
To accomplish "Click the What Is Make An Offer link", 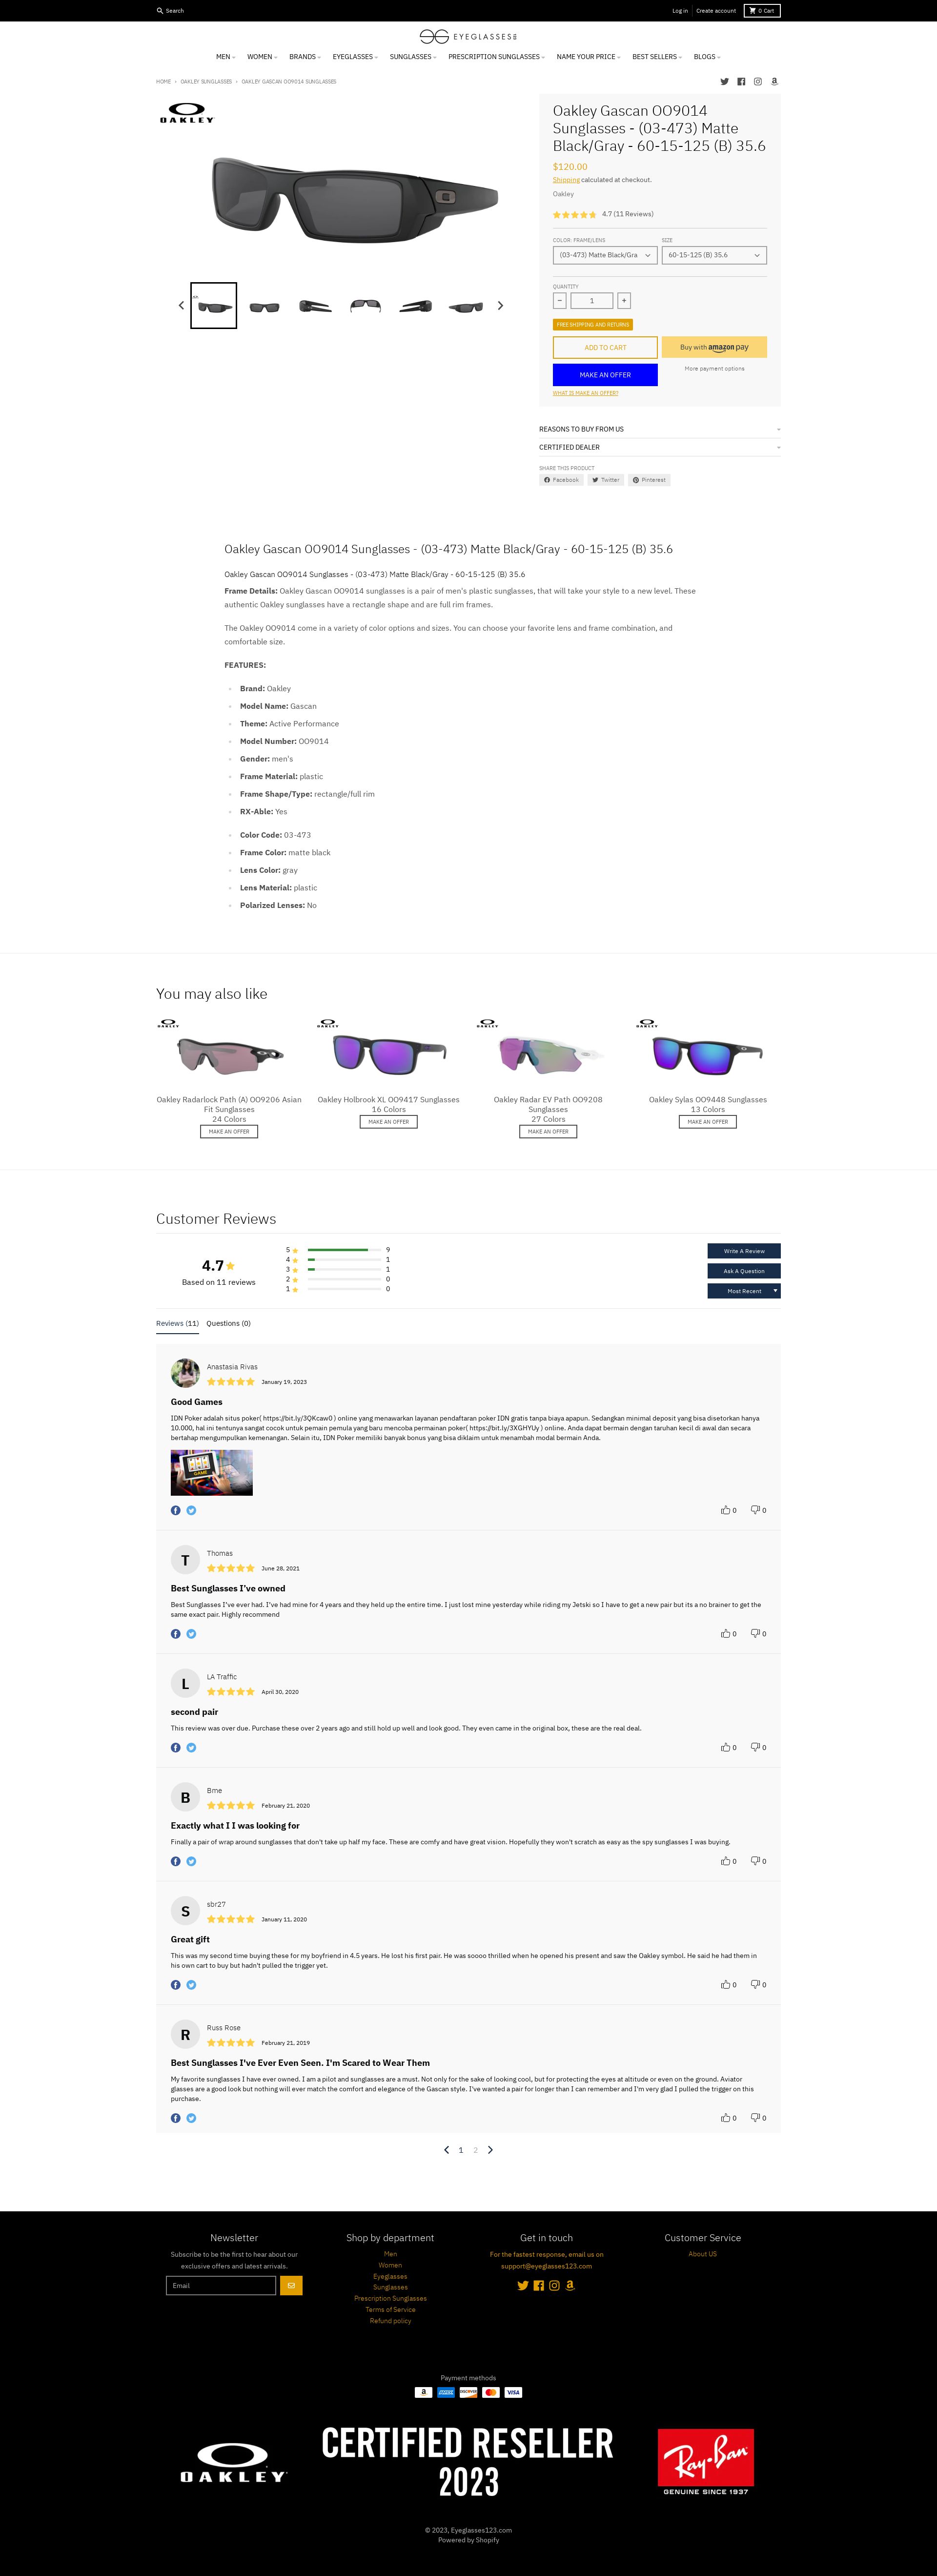I will point(586,393).
